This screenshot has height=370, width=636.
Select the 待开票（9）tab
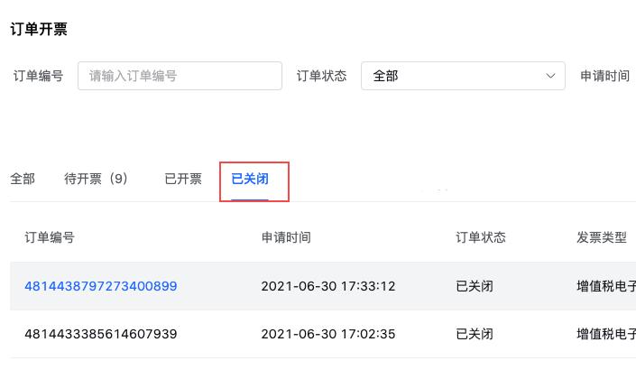click(x=97, y=179)
